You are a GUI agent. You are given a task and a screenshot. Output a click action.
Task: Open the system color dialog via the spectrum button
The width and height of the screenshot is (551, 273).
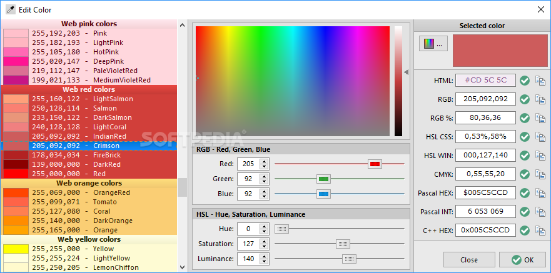click(x=433, y=44)
